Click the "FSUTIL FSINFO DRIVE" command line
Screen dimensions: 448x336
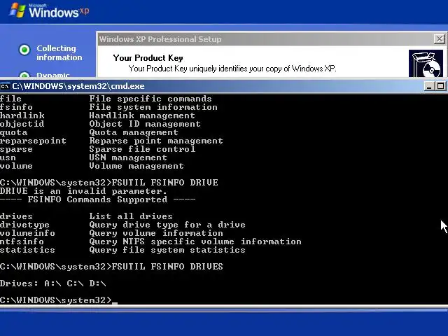[x=109, y=183]
